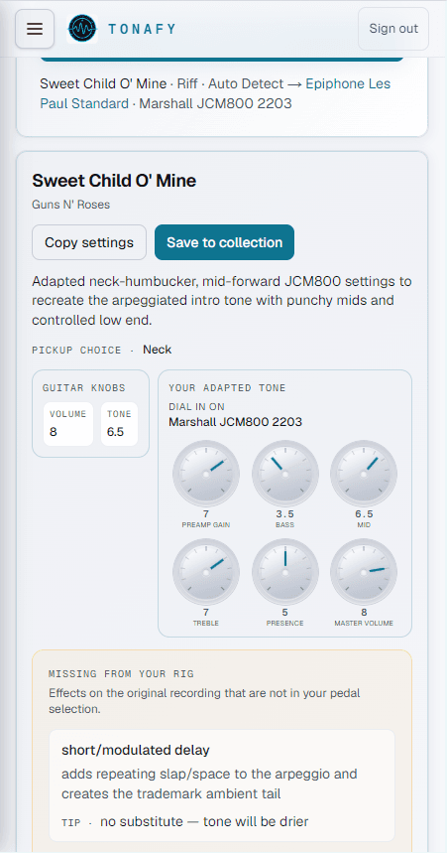
Task: Click the Marshall JCM800 2203 amp name
Action: [x=235, y=422]
